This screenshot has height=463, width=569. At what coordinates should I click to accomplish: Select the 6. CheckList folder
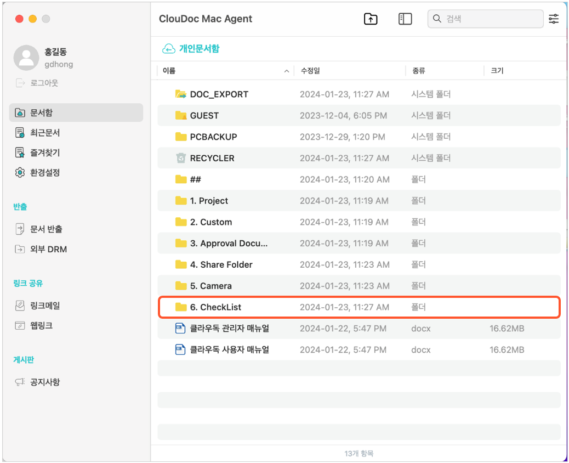point(359,307)
